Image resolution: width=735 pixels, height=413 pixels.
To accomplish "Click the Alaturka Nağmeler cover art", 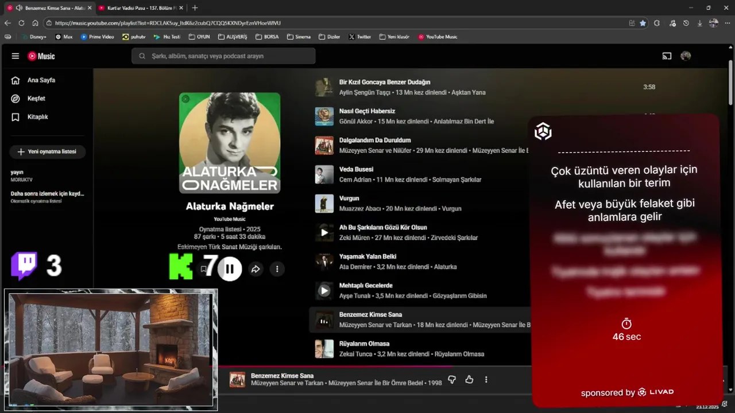I will [x=230, y=143].
